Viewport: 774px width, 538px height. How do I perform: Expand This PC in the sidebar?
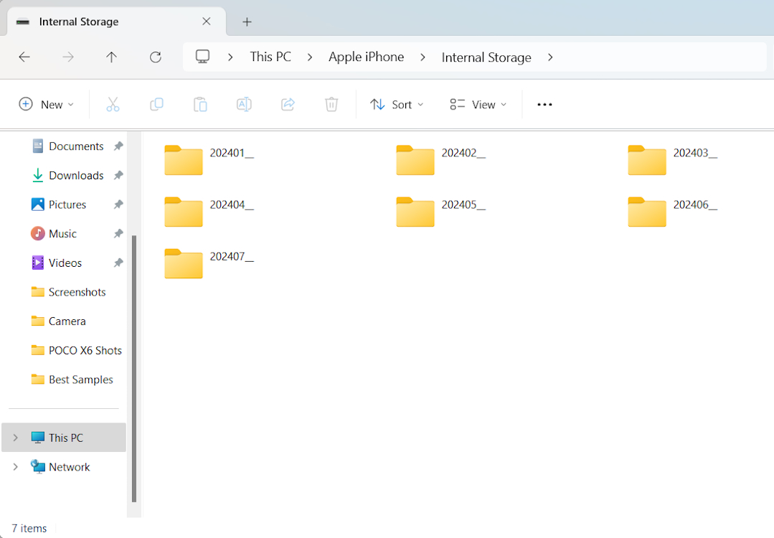click(x=15, y=437)
